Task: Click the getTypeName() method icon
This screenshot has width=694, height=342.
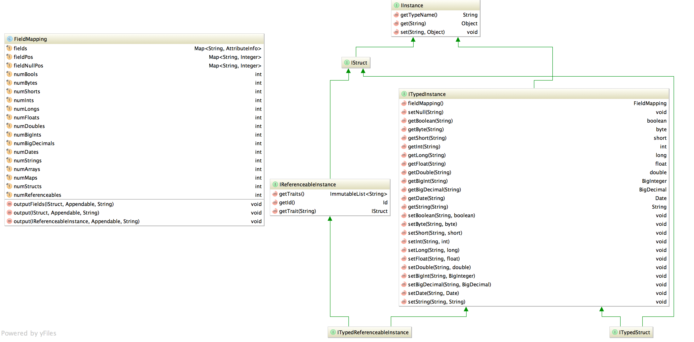Action: click(x=396, y=15)
